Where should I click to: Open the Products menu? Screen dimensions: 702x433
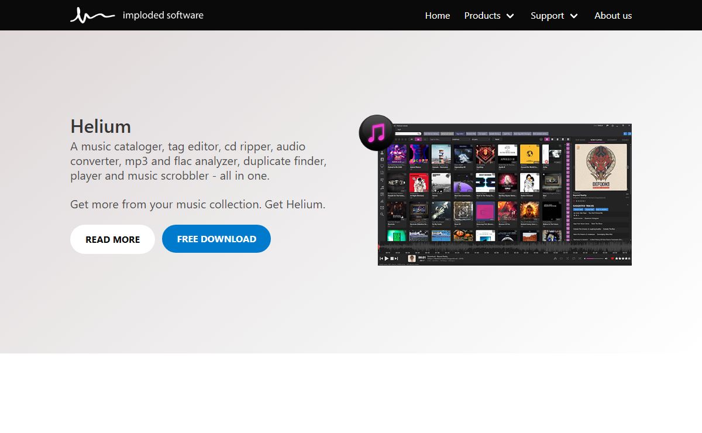click(482, 16)
